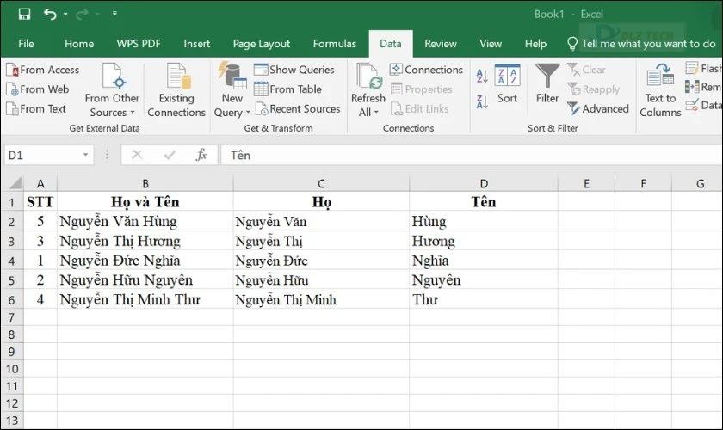
Task: Cancel entry with the X button
Action: tap(137, 155)
